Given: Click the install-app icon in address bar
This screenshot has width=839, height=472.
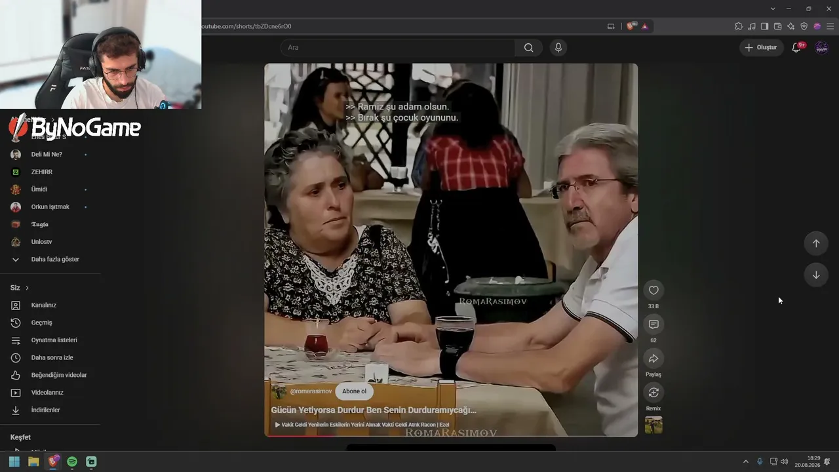Looking at the screenshot, I should (x=611, y=26).
